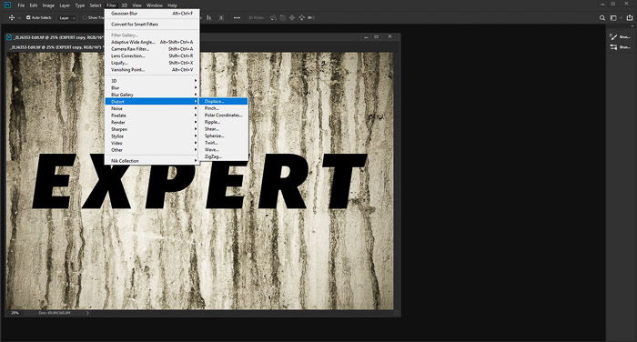637x342 pixels.
Task: Click the workspace switcher icon
Action: click(x=613, y=18)
